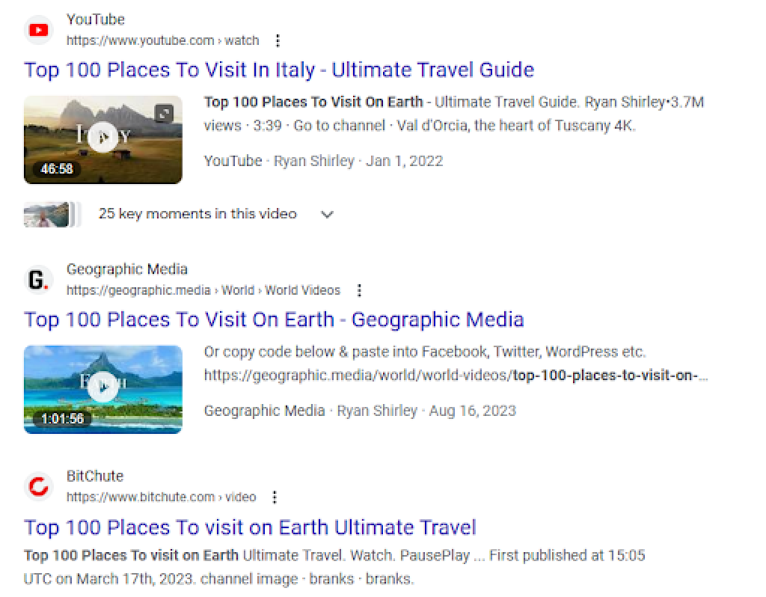The height and width of the screenshot is (597, 766).
Task: Click bold 'Top 100 Places To Visit On Earth' snippet
Action: [313, 102]
